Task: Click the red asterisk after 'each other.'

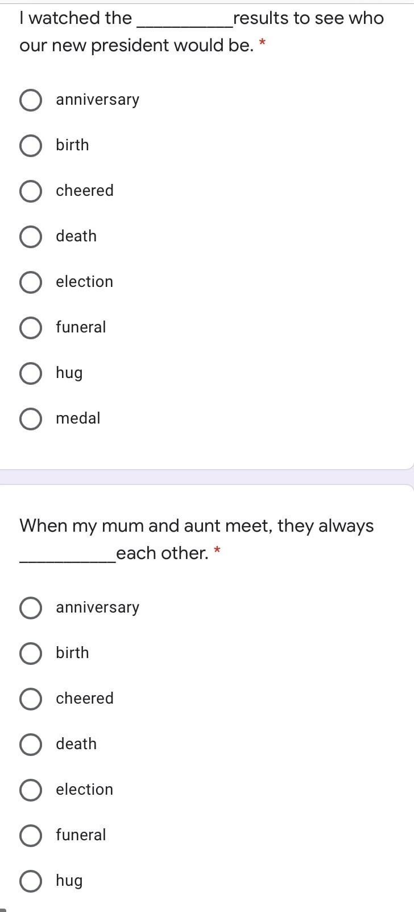Action: [217, 551]
